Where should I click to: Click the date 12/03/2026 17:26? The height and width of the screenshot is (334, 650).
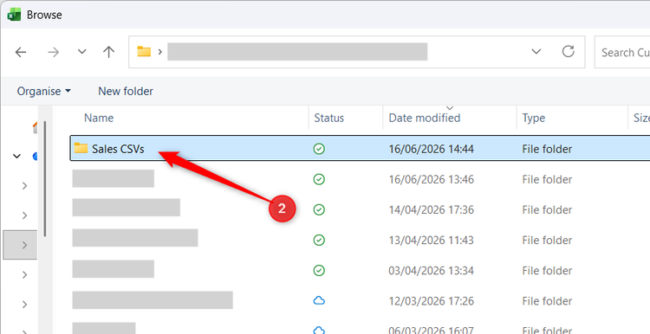click(431, 301)
